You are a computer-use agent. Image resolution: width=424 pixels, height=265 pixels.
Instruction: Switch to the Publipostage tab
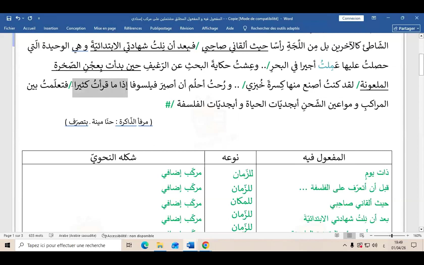click(x=161, y=28)
